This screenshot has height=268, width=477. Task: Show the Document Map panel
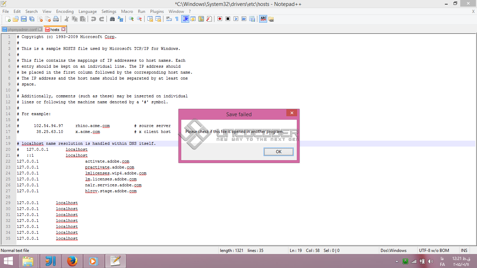click(201, 19)
